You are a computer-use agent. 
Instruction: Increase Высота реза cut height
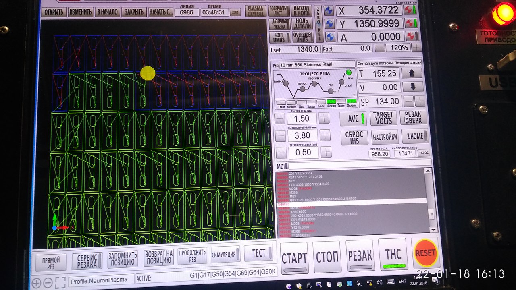325,118
